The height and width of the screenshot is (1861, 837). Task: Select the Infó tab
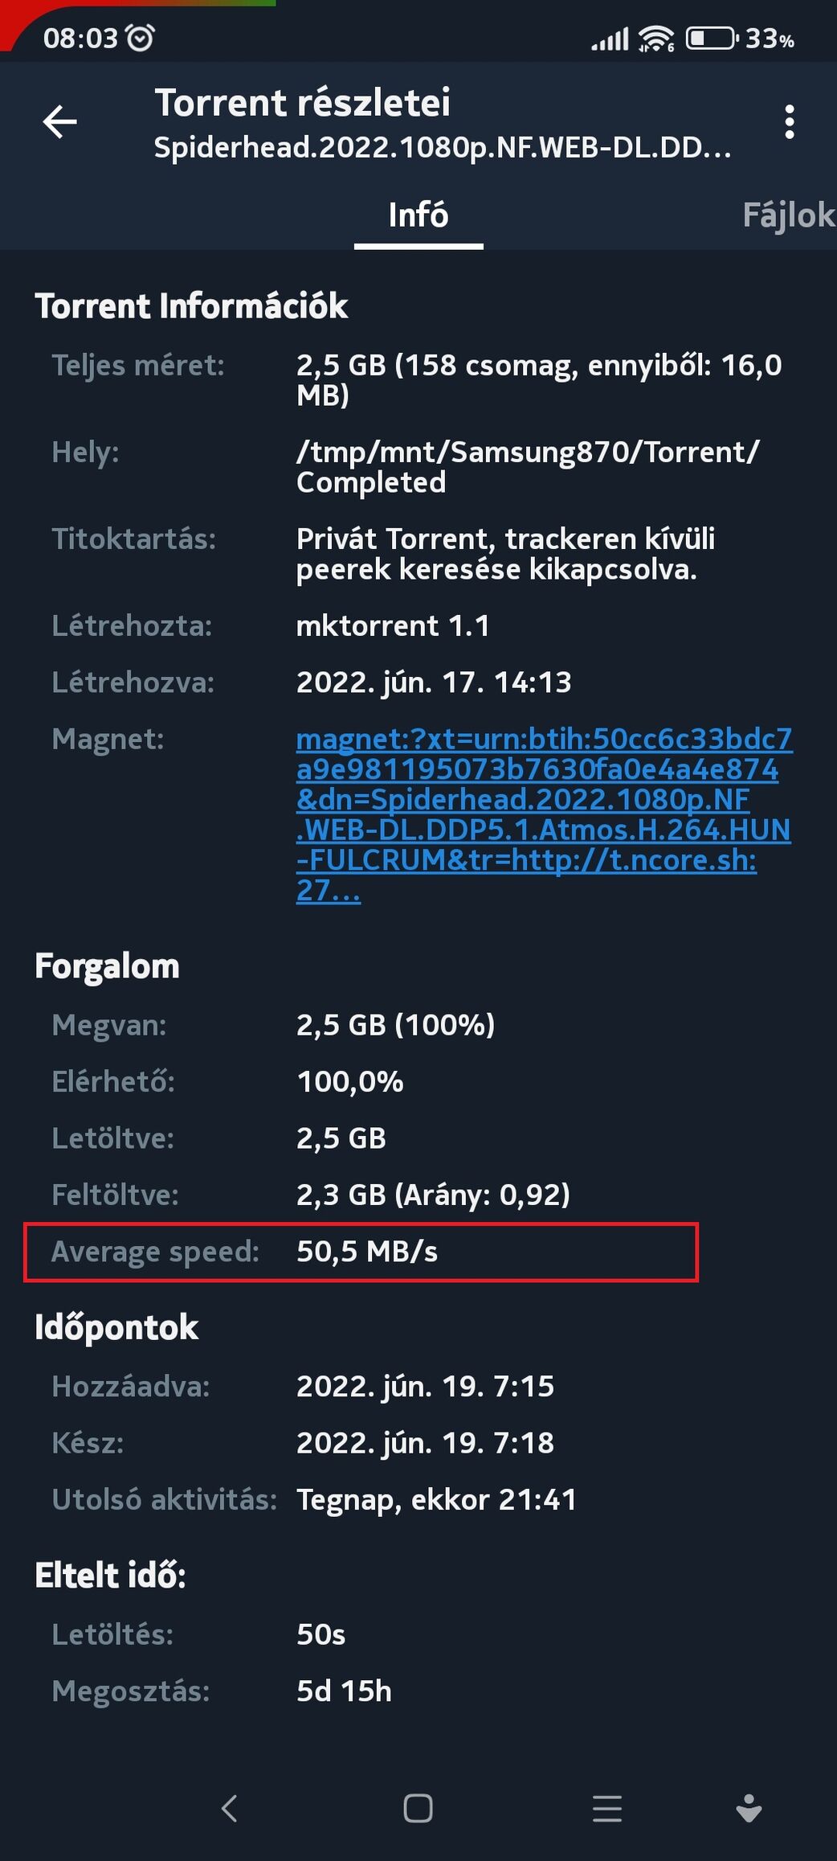coord(418,215)
